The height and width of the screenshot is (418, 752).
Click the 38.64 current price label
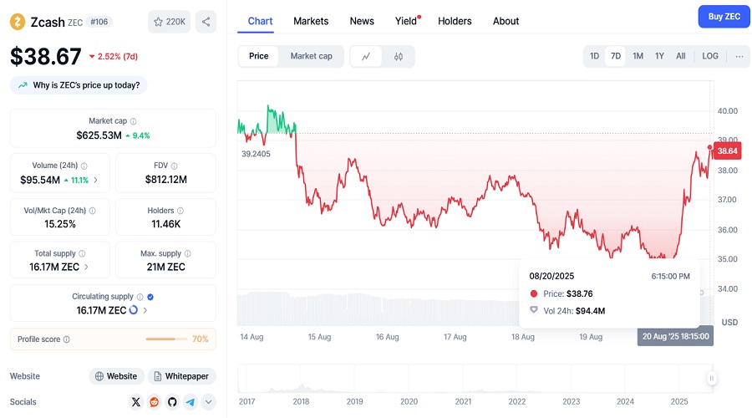tap(727, 151)
